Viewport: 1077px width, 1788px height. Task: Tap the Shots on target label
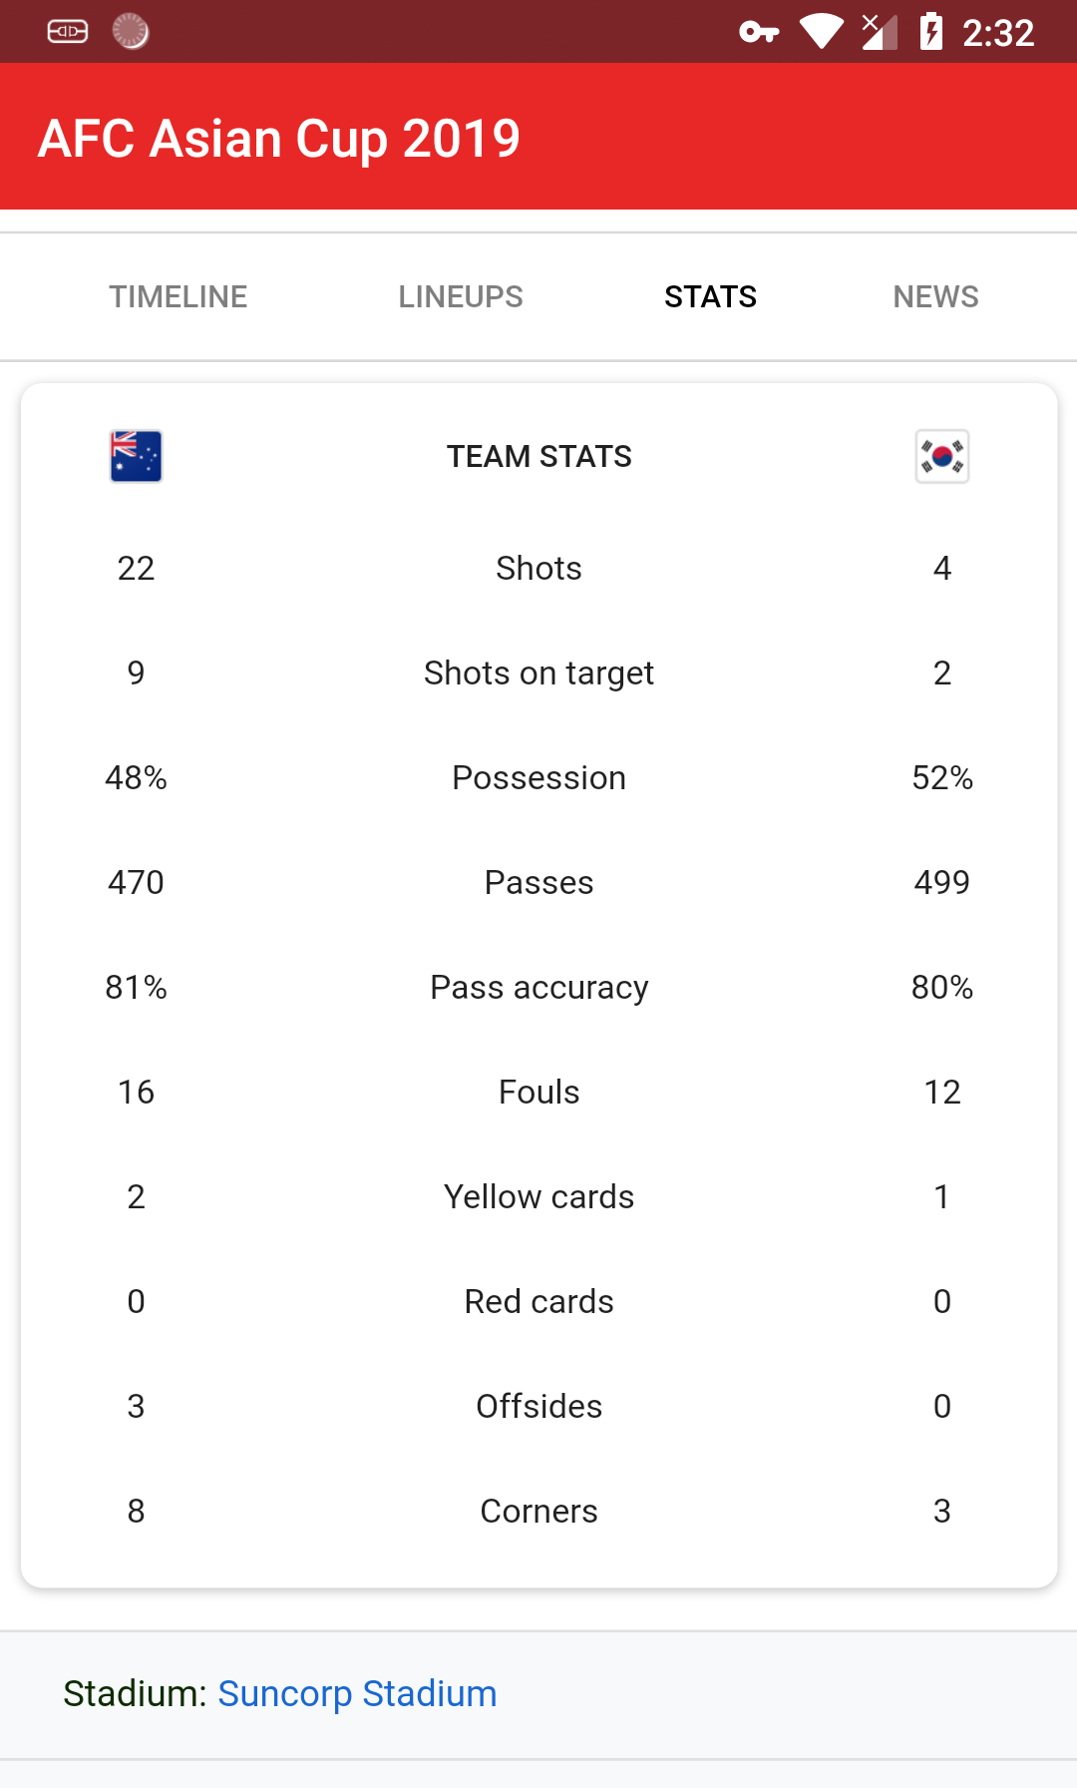pos(538,673)
